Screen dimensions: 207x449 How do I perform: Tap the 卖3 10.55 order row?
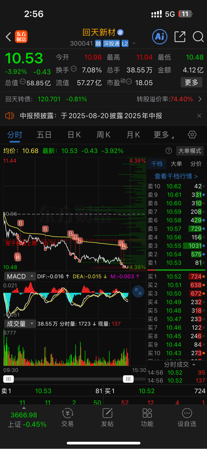176,246
